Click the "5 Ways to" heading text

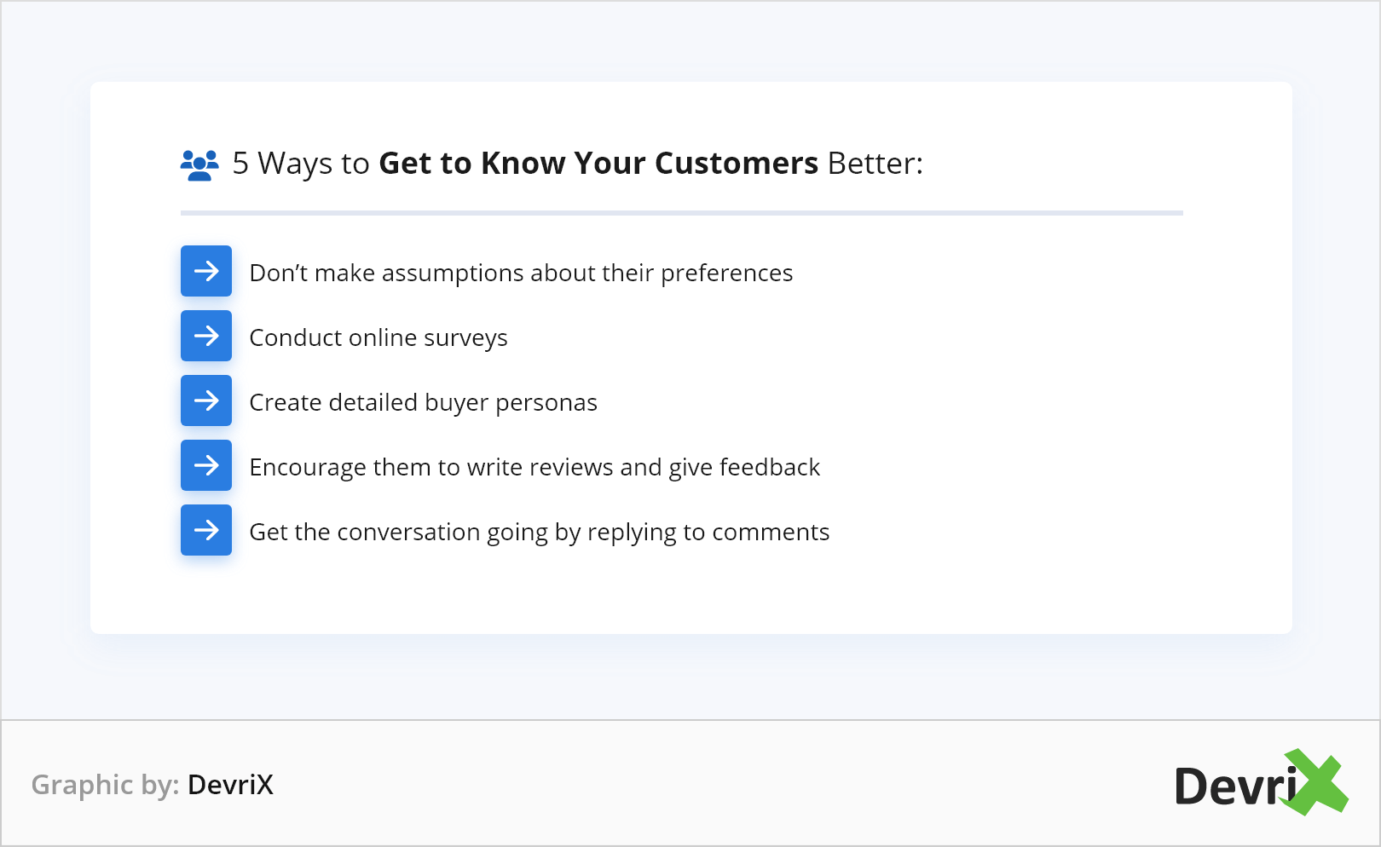point(300,163)
